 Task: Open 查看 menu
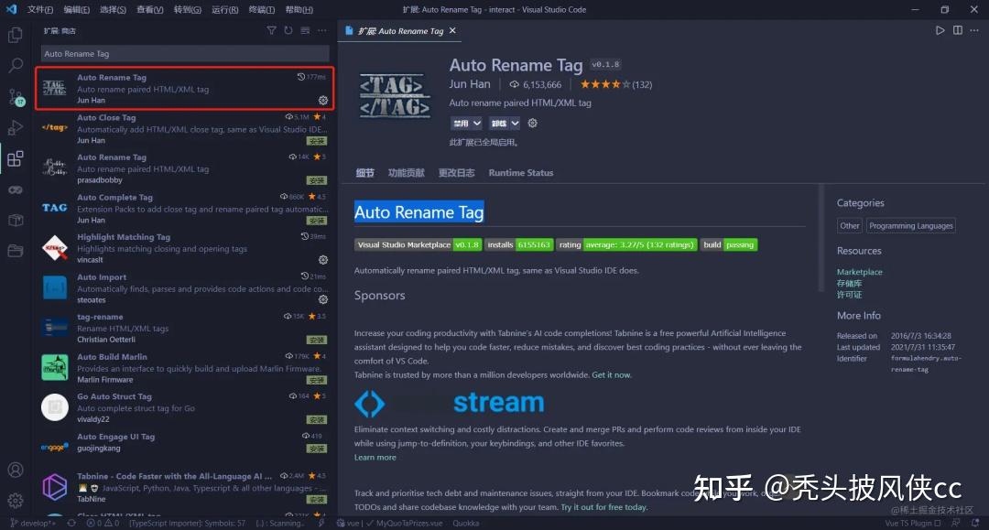[149, 9]
